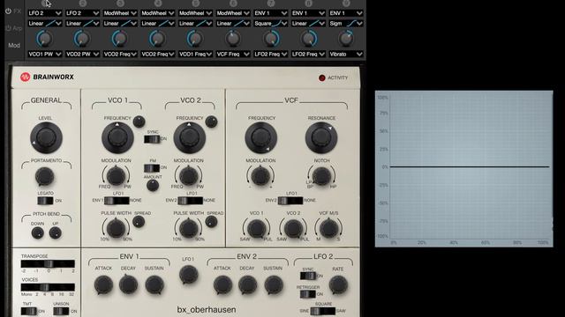The height and width of the screenshot is (317, 565).
Task: Click the Pitch Bend Up knob
Action: [x=55, y=232]
